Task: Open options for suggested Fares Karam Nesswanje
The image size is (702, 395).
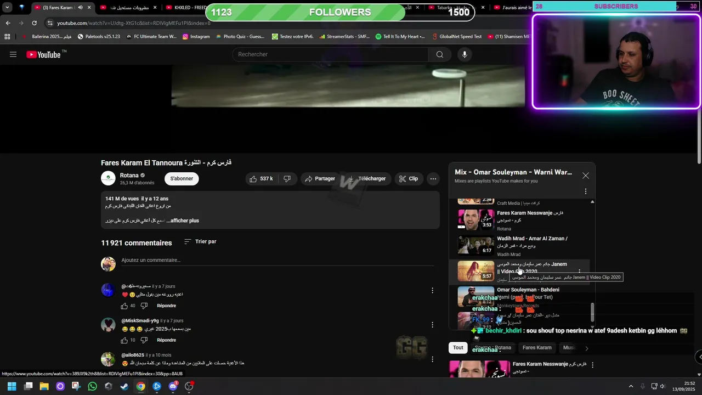Action: click(x=592, y=365)
